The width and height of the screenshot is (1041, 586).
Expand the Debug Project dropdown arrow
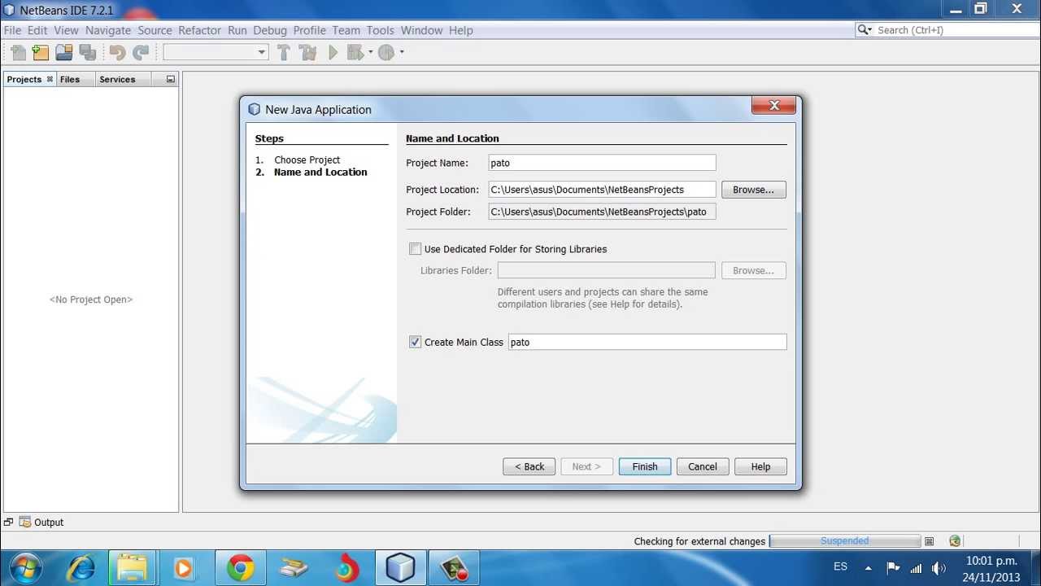tap(371, 52)
